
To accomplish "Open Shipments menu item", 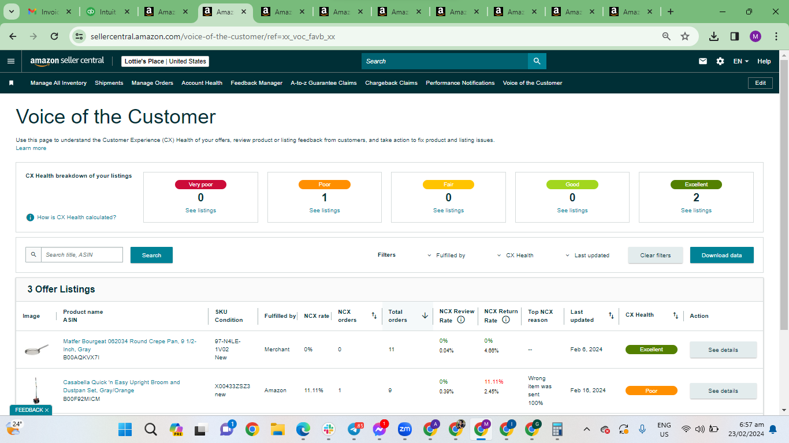I will 109,83.
